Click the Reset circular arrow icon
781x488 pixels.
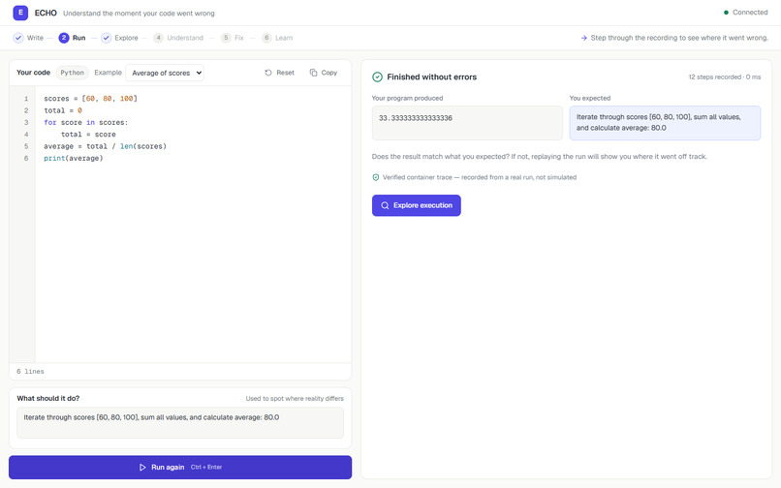[268, 73]
